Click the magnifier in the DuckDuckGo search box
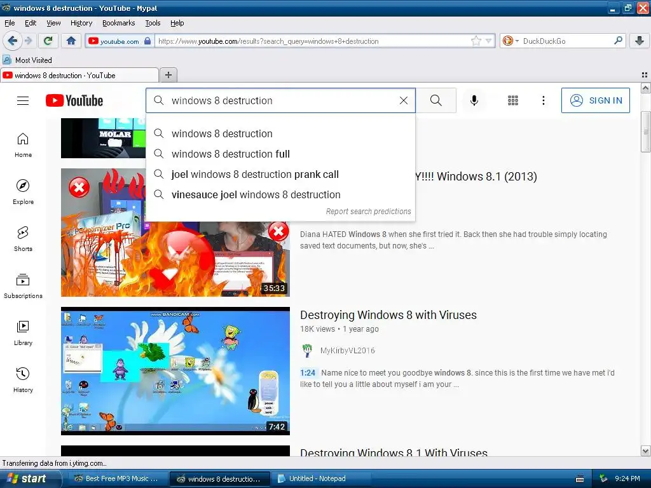 coord(618,41)
